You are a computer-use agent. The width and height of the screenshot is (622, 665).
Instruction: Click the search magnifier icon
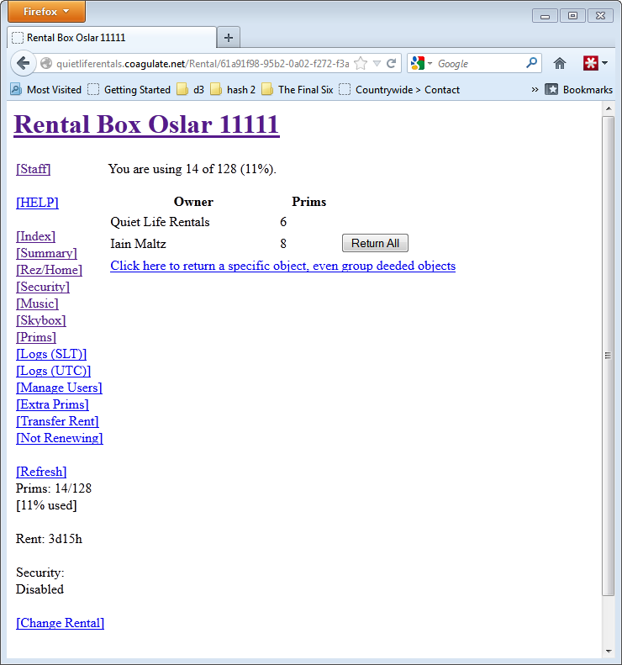click(x=531, y=63)
